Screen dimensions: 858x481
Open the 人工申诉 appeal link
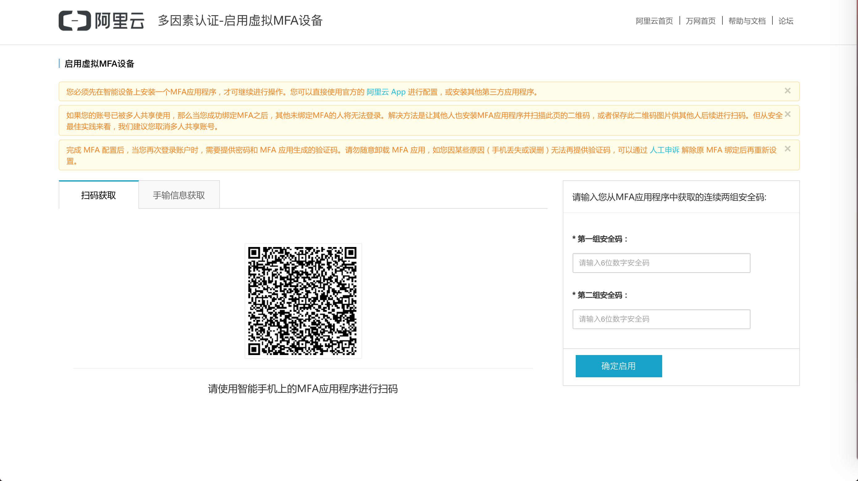pos(664,150)
